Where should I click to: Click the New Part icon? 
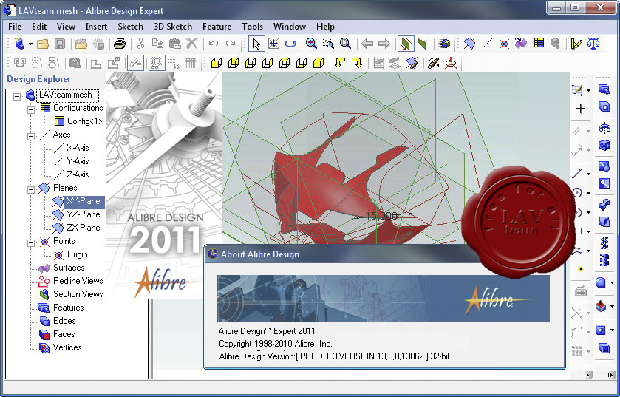19,44
